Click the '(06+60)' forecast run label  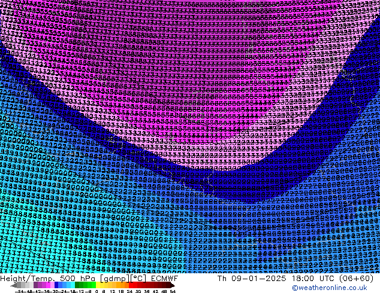tap(356, 279)
